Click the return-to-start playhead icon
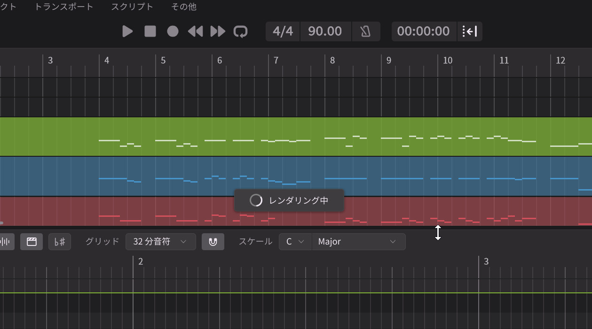The image size is (592, 329). point(469,31)
